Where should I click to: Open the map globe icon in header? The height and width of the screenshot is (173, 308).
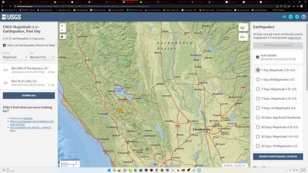(x=291, y=17)
